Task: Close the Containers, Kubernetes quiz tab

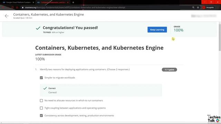Action: [68, 2]
